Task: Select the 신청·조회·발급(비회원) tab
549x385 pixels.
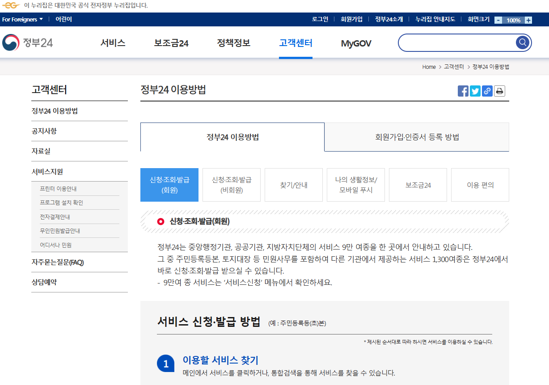Action: coord(231,185)
